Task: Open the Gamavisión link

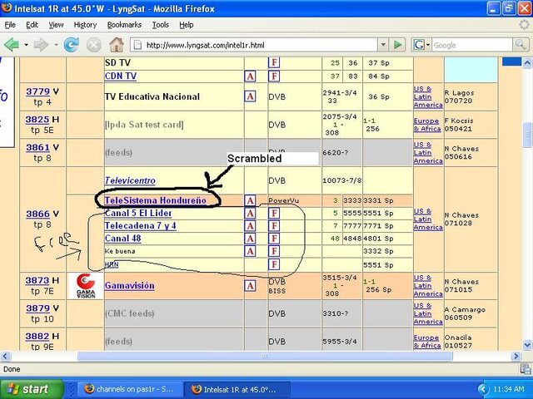Action: [x=130, y=286]
